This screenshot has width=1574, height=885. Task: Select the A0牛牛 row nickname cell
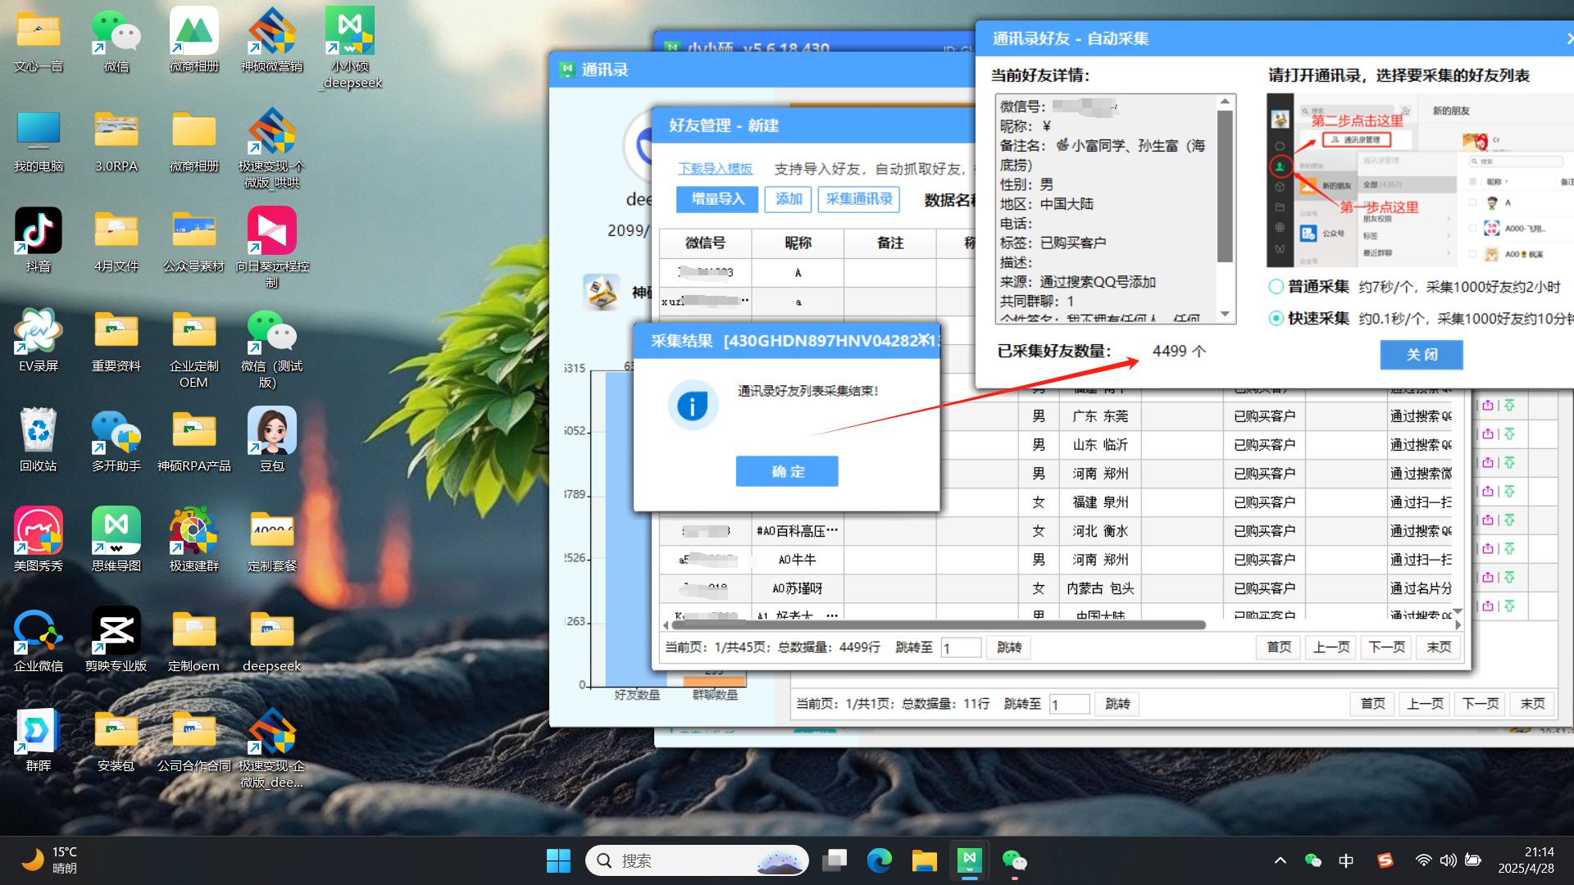click(x=798, y=560)
